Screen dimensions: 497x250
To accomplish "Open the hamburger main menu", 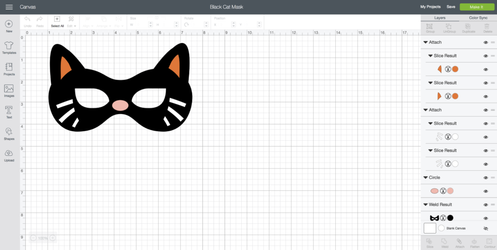I will pyautogui.click(x=9, y=7).
